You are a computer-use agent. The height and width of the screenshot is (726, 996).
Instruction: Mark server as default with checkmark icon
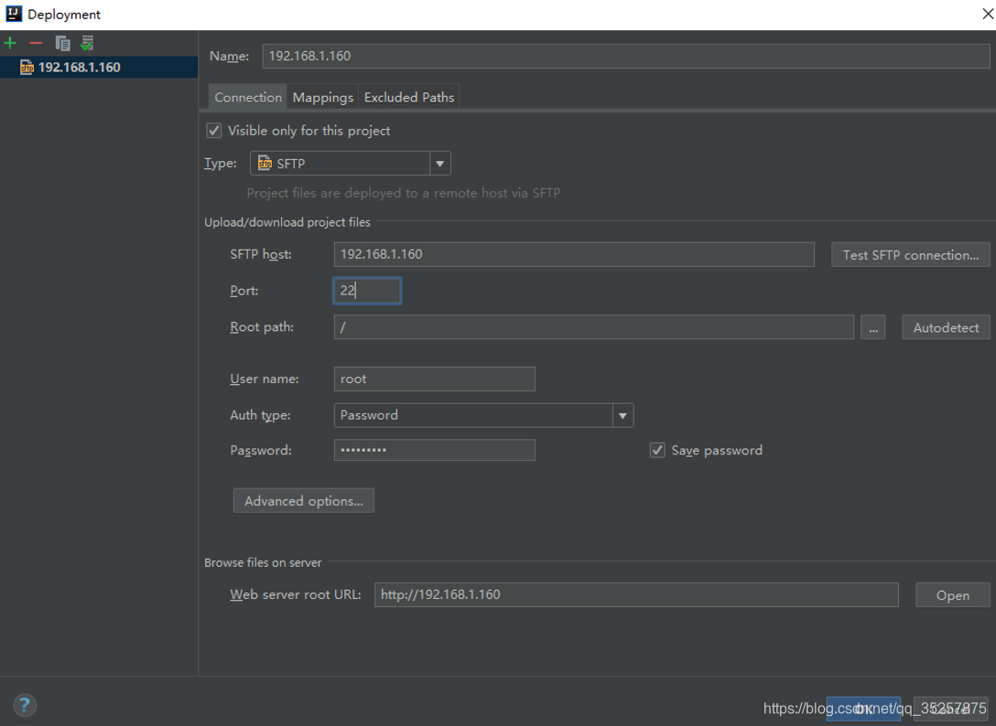87,43
